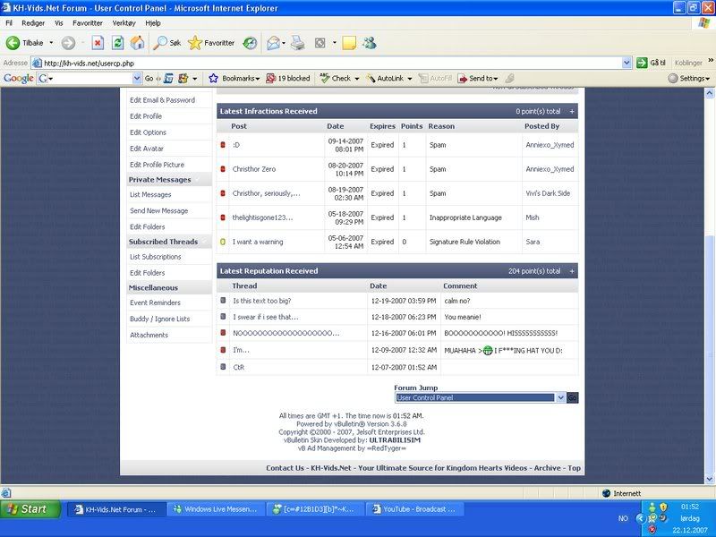Image resolution: width=716 pixels, height=537 pixels.
Task: Switch to YouTube - Broadcast taskbar item
Action: click(413, 509)
